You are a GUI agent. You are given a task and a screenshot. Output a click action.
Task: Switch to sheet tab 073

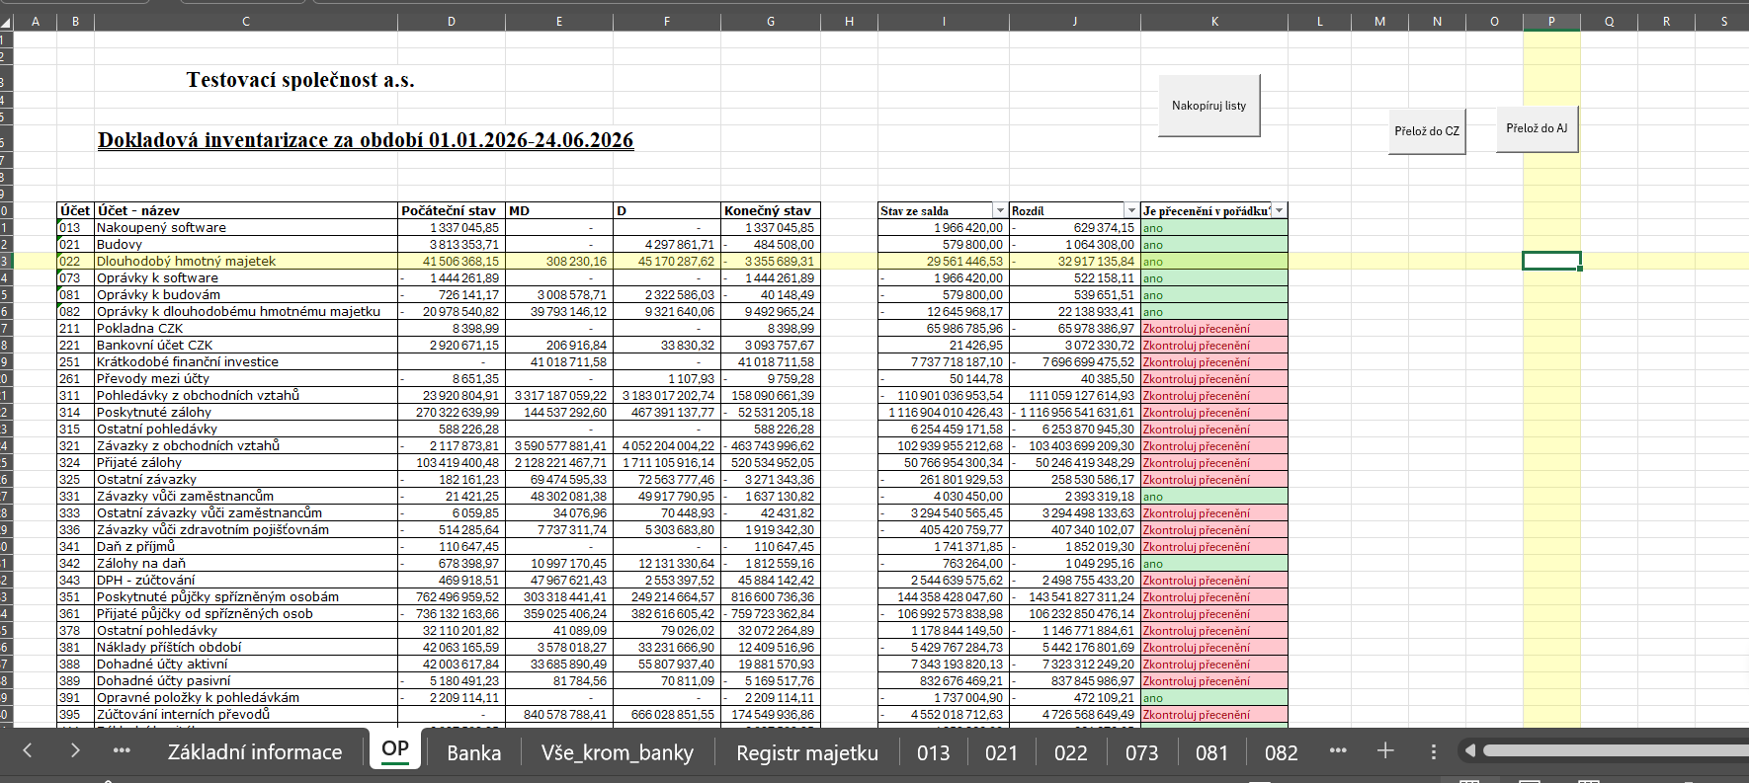click(x=1142, y=752)
